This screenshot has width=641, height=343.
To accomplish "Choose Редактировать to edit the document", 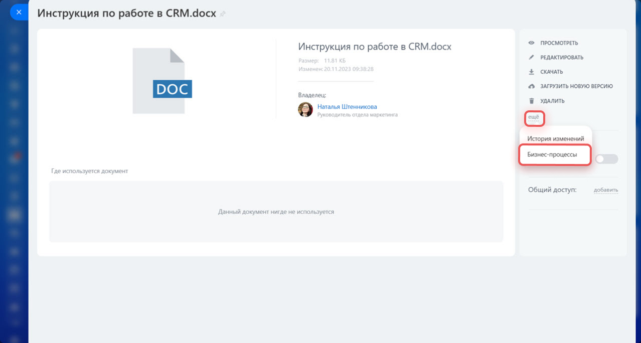I will [562, 57].
